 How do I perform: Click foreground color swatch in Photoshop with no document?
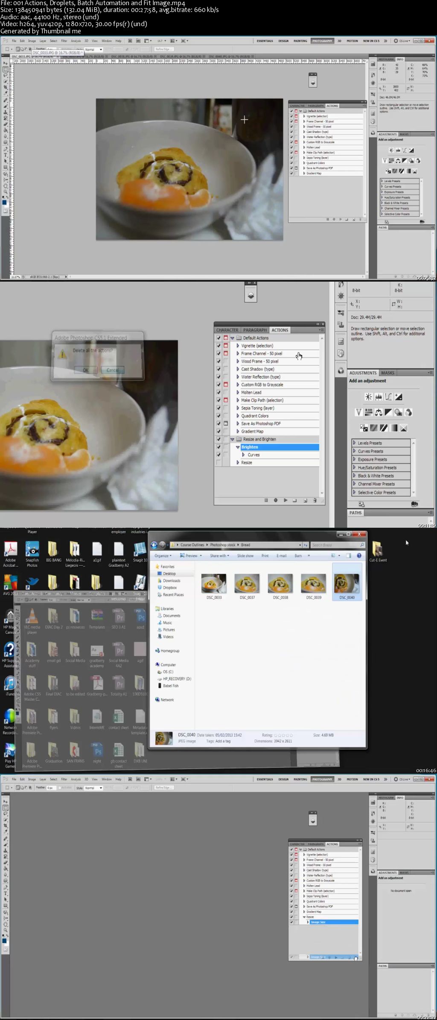(x=4, y=941)
